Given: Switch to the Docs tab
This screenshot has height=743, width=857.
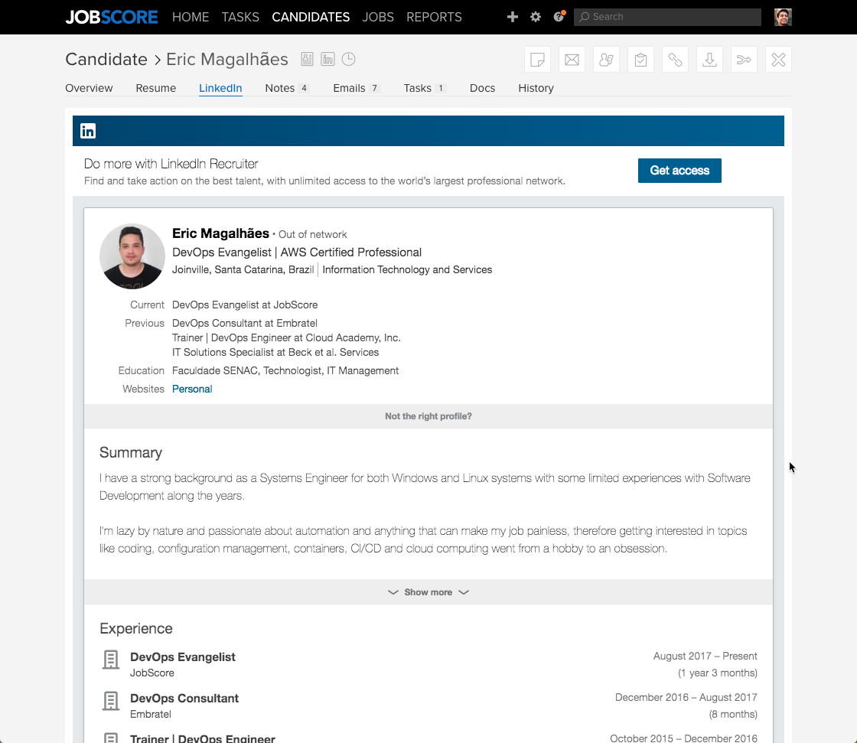Looking at the screenshot, I should coord(482,88).
